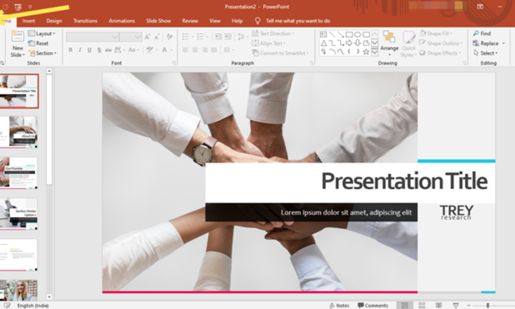Image resolution: width=515 pixels, height=309 pixels.
Task: Select the Oval shape in gallery
Action: (357, 34)
